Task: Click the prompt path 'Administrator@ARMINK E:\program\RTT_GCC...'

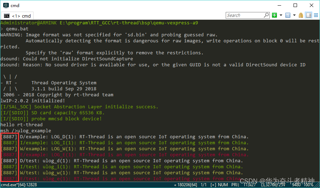Action: tap(99, 23)
